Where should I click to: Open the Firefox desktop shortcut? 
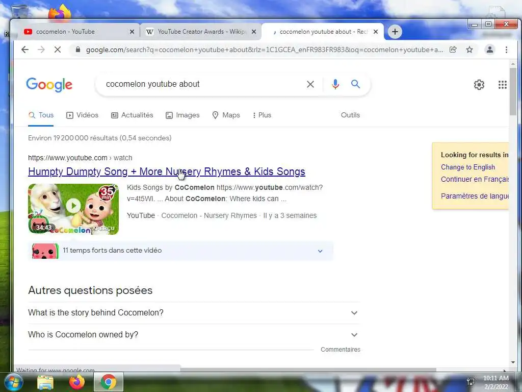pos(60,13)
